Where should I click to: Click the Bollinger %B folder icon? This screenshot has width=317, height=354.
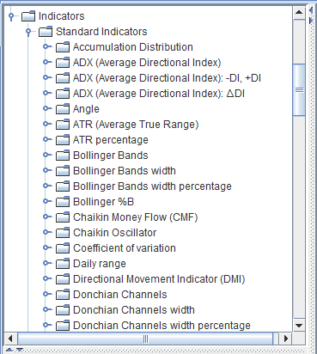click(63, 202)
